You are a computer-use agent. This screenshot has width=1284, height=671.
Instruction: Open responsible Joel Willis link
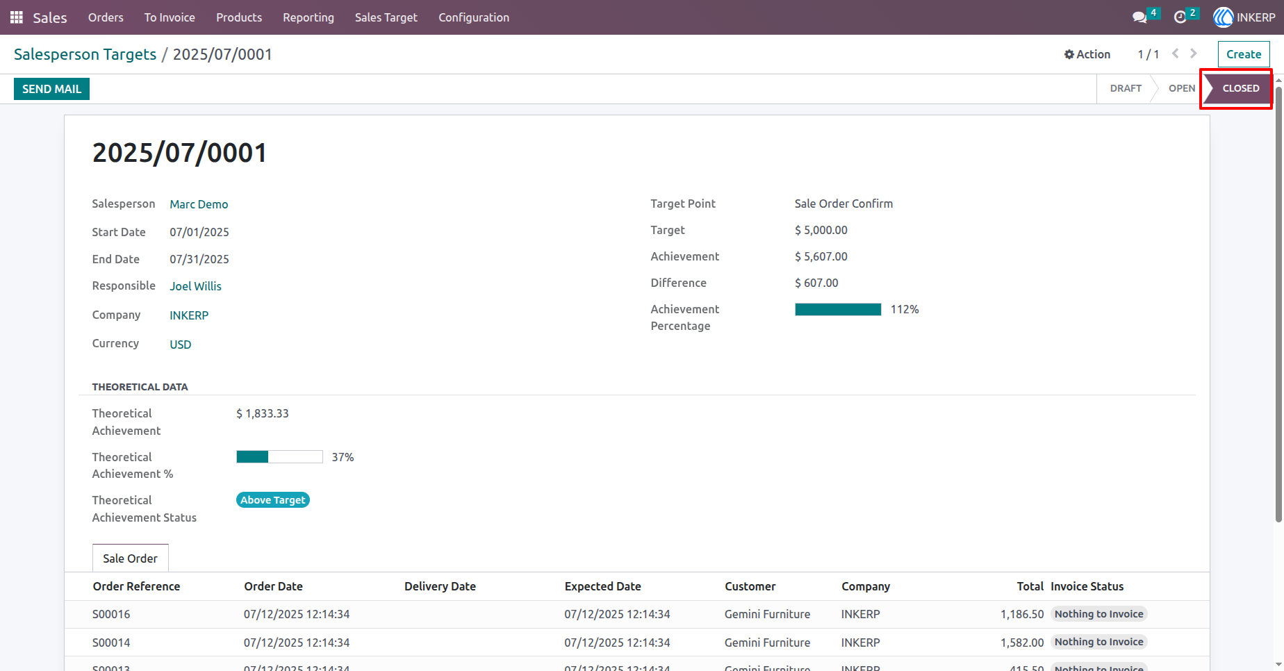click(x=196, y=286)
